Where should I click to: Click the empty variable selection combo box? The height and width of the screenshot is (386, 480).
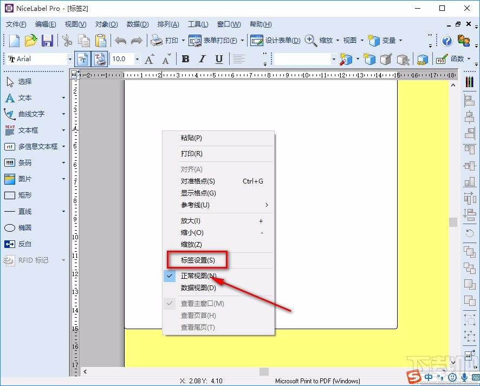click(x=305, y=59)
